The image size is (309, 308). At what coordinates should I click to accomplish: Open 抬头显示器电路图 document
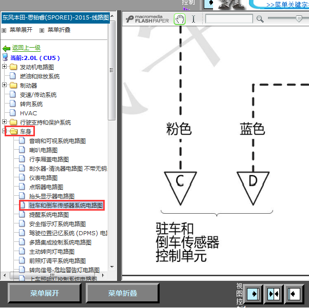(x=52, y=196)
